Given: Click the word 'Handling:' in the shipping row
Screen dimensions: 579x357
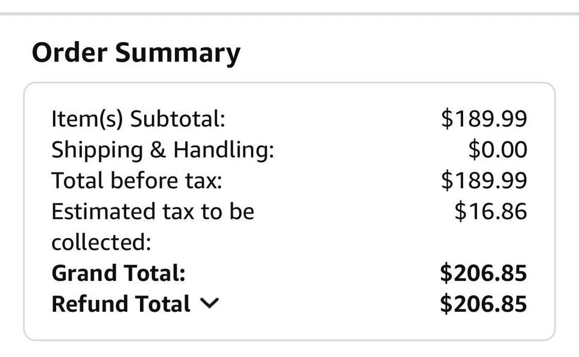Looking at the screenshot, I should point(224,150).
